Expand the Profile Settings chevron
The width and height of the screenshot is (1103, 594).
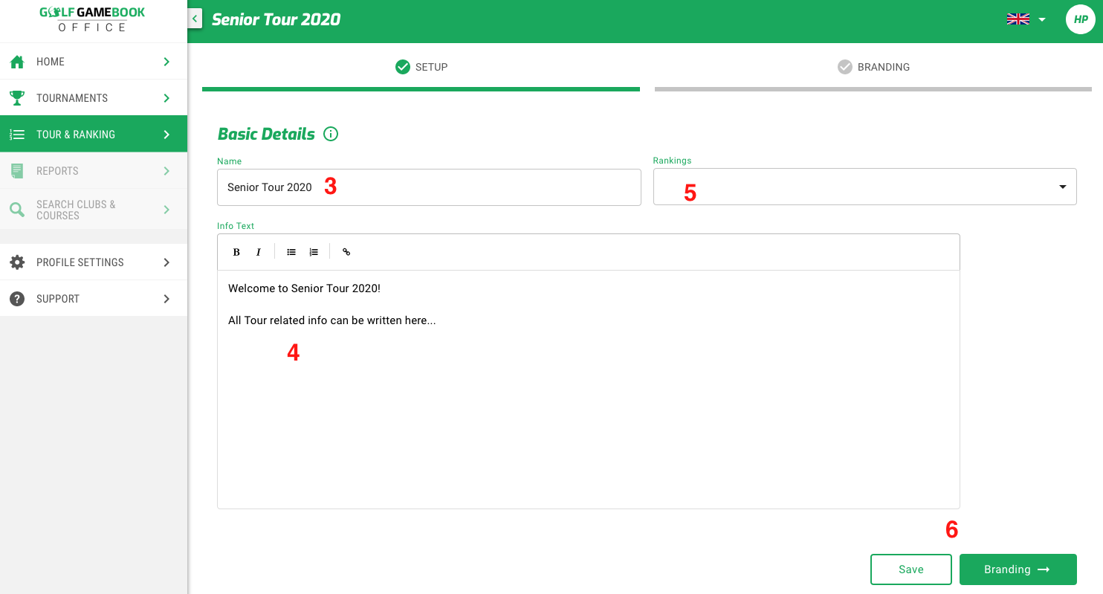166,262
